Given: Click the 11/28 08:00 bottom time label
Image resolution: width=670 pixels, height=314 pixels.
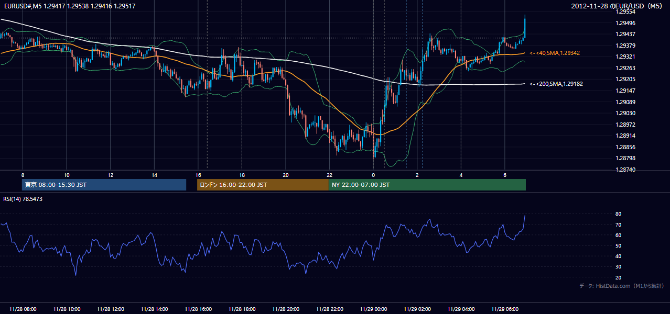Looking at the screenshot, I should [23, 309].
